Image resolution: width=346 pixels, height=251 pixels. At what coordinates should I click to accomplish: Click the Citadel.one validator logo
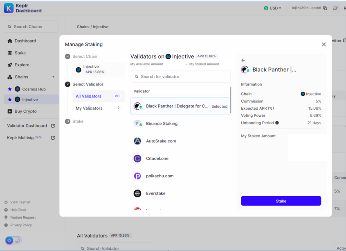(137, 158)
